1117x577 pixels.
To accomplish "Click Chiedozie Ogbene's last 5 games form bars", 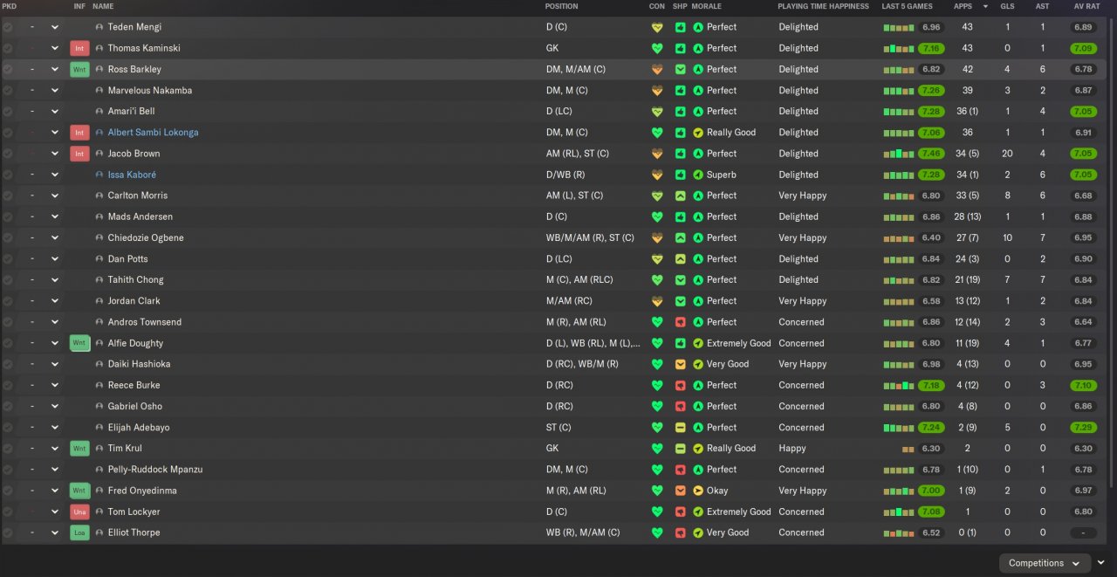I will (x=899, y=237).
